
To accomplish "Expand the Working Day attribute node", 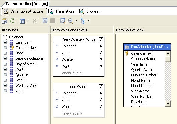I will (x=5, y=85).
